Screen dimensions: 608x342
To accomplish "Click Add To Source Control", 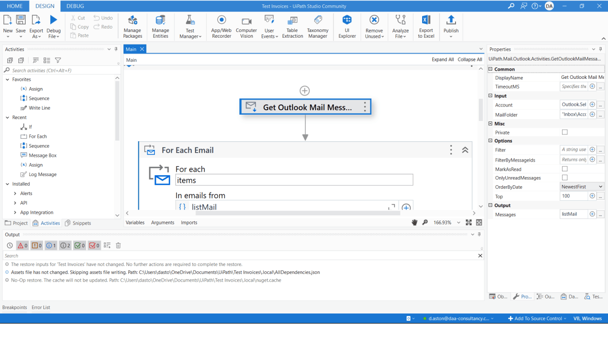I will pyautogui.click(x=537, y=318).
